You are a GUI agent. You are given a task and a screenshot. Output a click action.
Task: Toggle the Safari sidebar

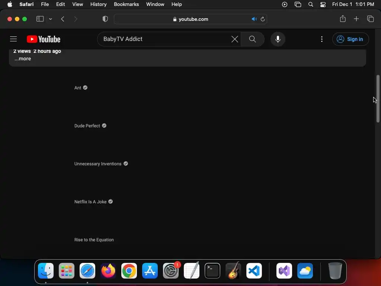(40, 19)
